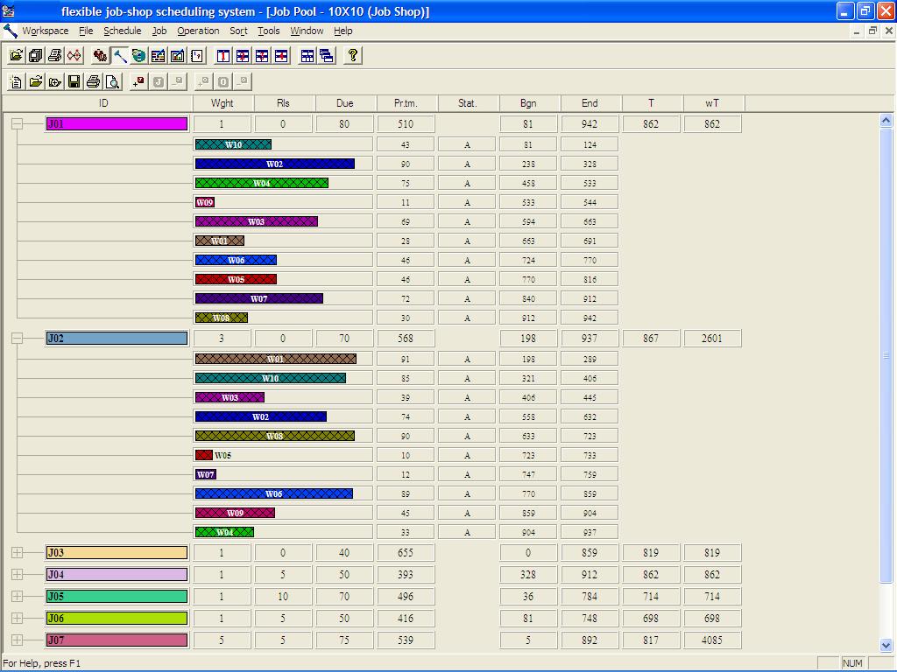
Task: Collapse the J01 job tree node
Action: point(17,124)
